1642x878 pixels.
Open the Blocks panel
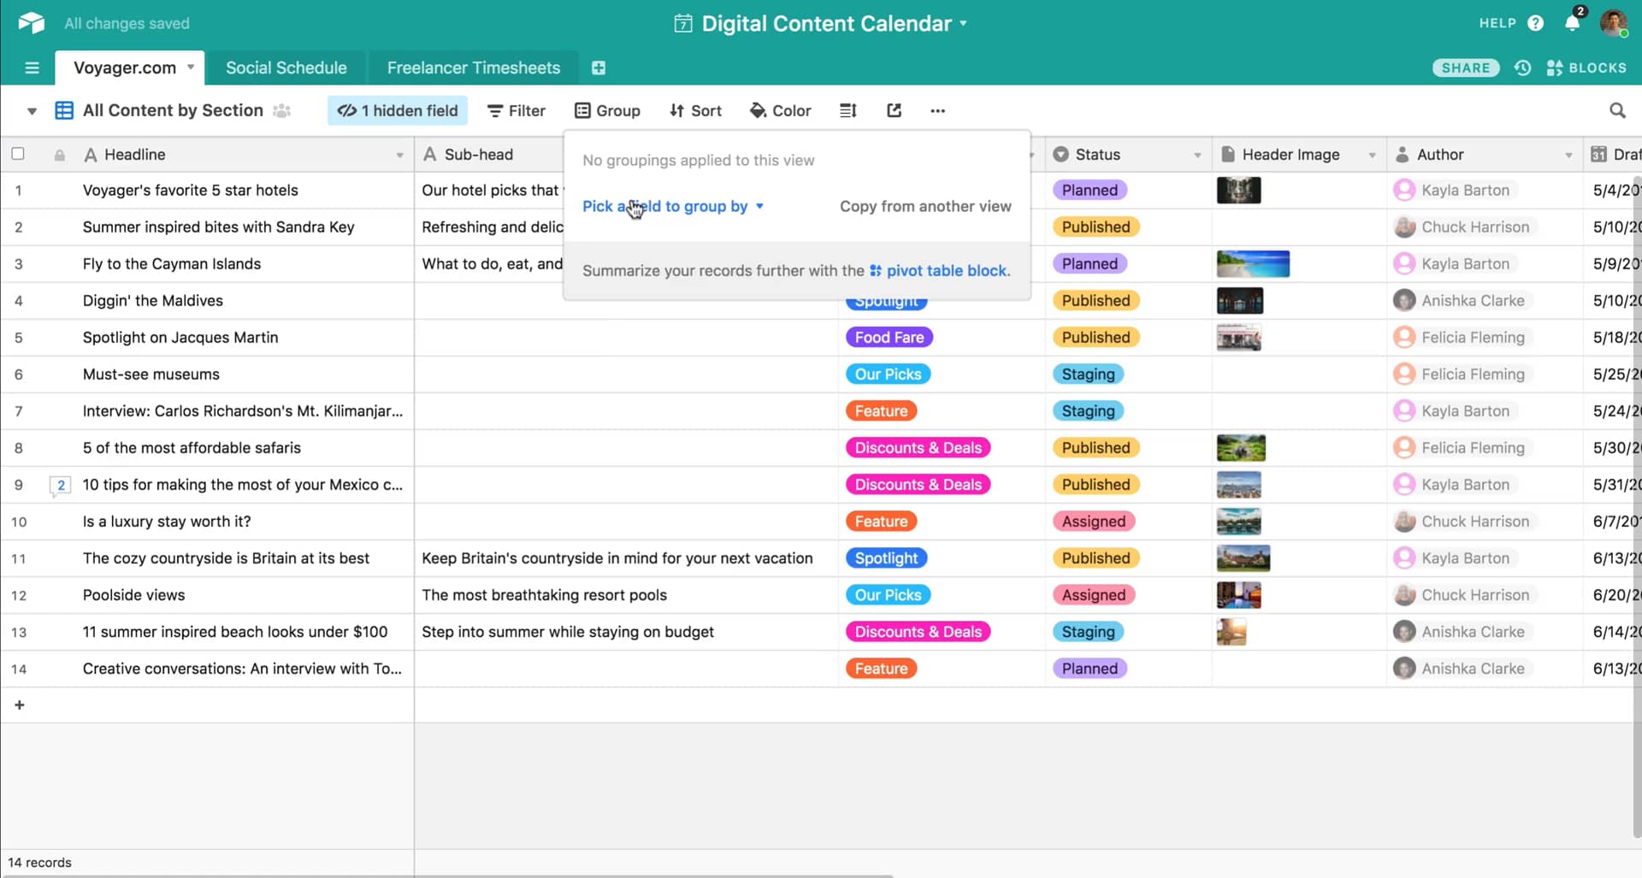coord(1586,68)
